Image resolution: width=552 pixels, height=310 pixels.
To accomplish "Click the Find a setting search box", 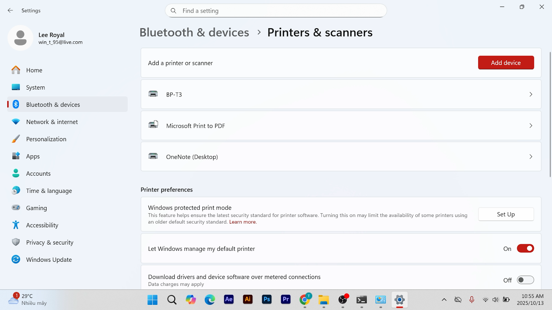I will [x=279, y=11].
